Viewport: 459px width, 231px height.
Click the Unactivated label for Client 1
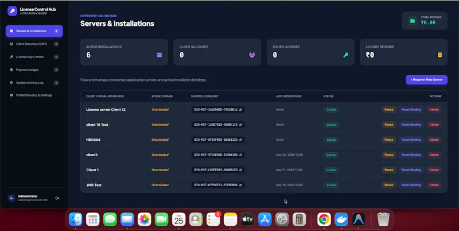click(160, 170)
